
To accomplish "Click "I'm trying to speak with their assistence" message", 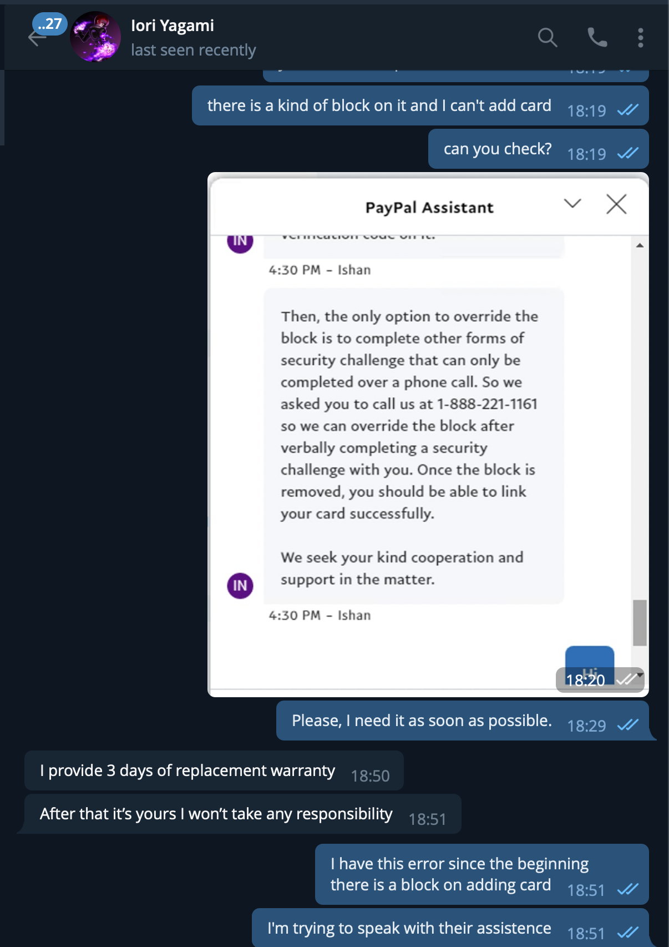I will pos(409,928).
